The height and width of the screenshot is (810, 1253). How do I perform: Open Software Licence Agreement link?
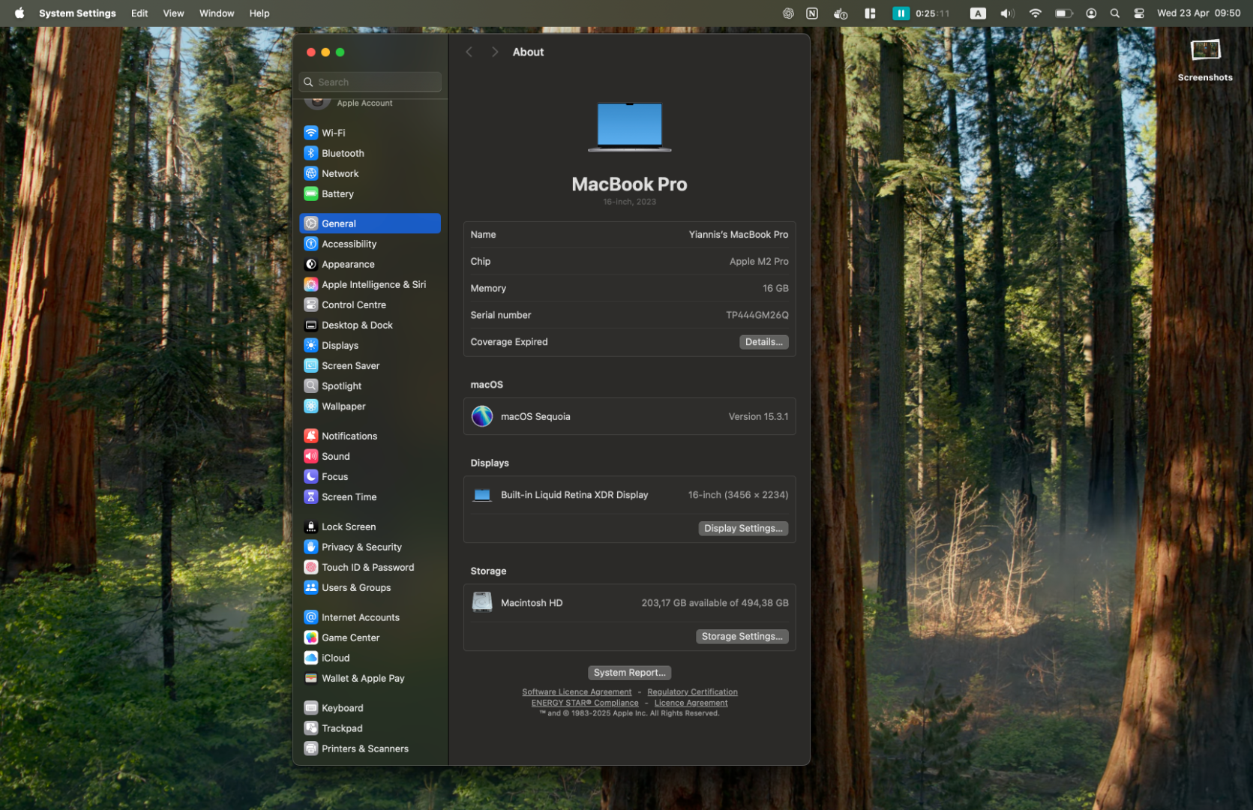click(x=577, y=692)
